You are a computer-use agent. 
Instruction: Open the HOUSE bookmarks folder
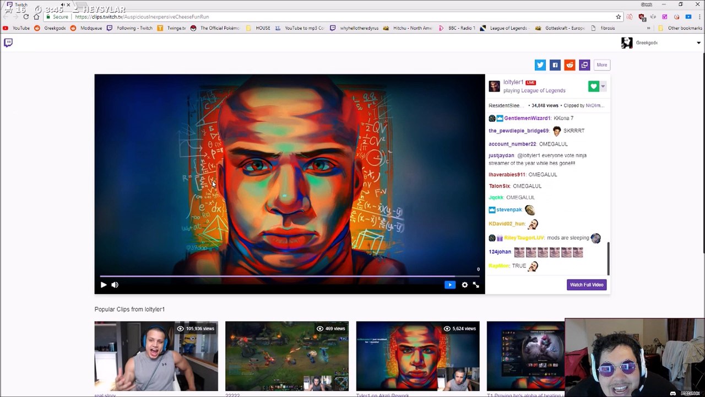tap(258, 28)
